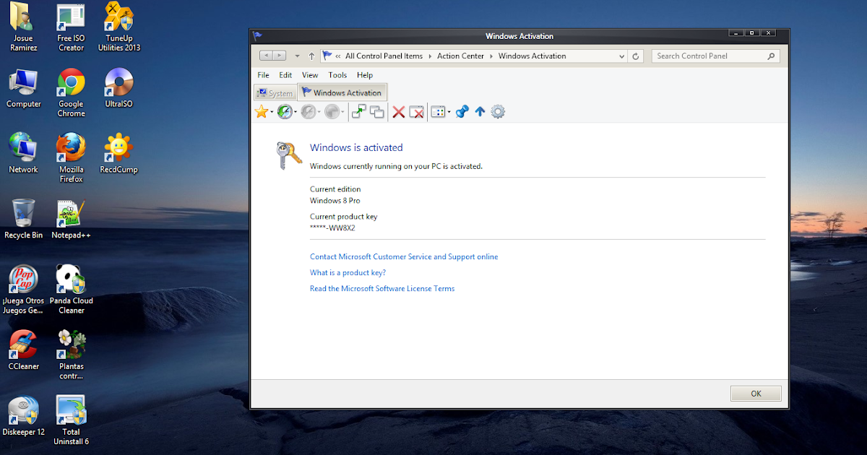Click the gold star favorites toolbar icon
The width and height of the screenshot is (867, 455).
pyautogui.click(x=261, y=112)
